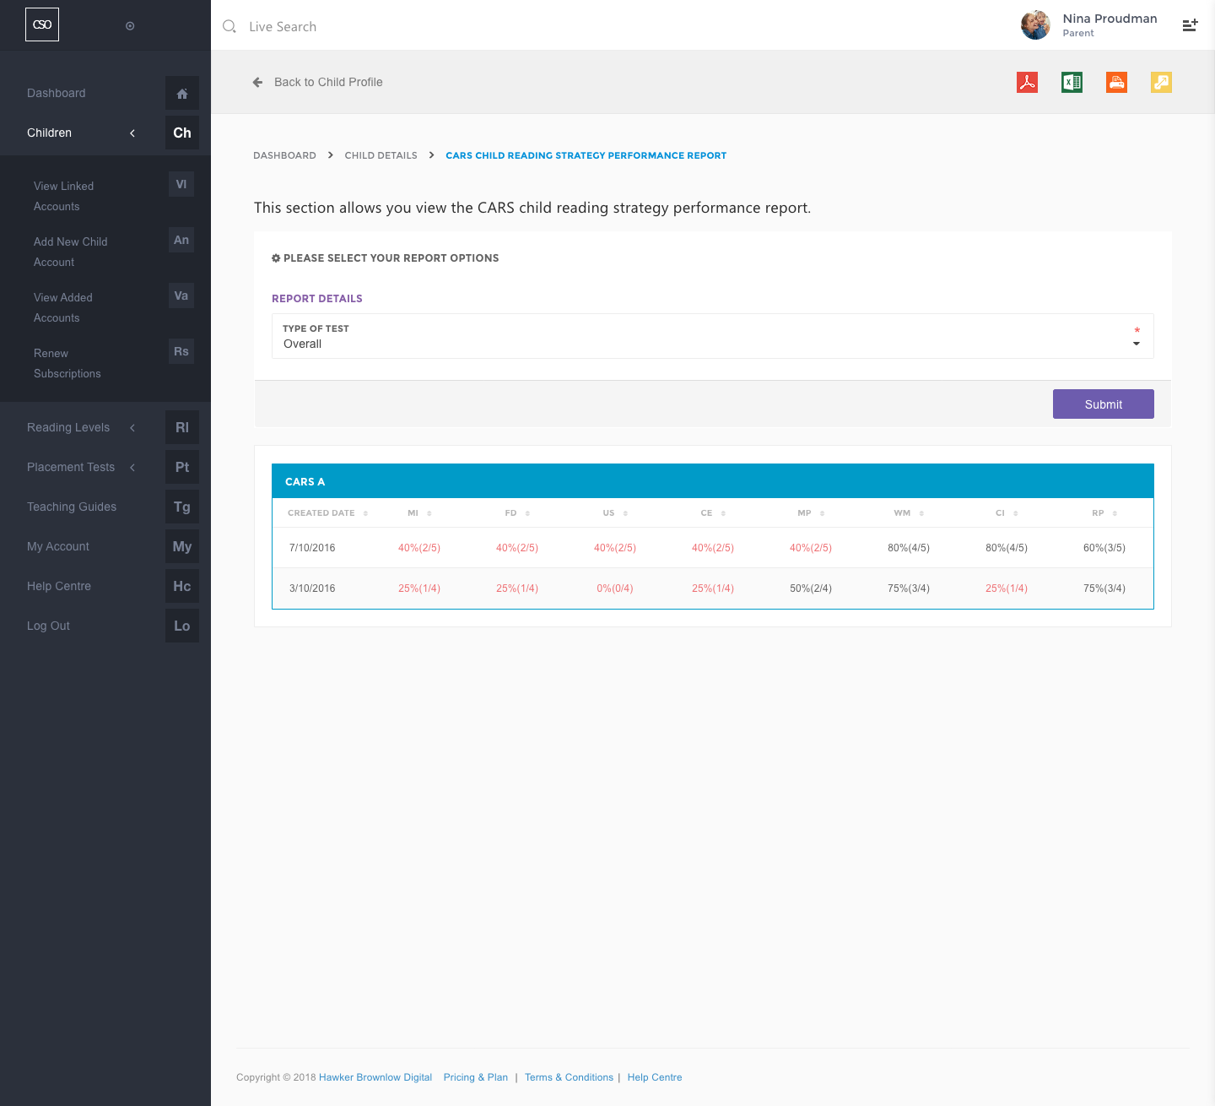This screenshot has height=1106, width=1215.
Task: Click the Live Search magnifier icon
Action: click(x=229, y=26)
